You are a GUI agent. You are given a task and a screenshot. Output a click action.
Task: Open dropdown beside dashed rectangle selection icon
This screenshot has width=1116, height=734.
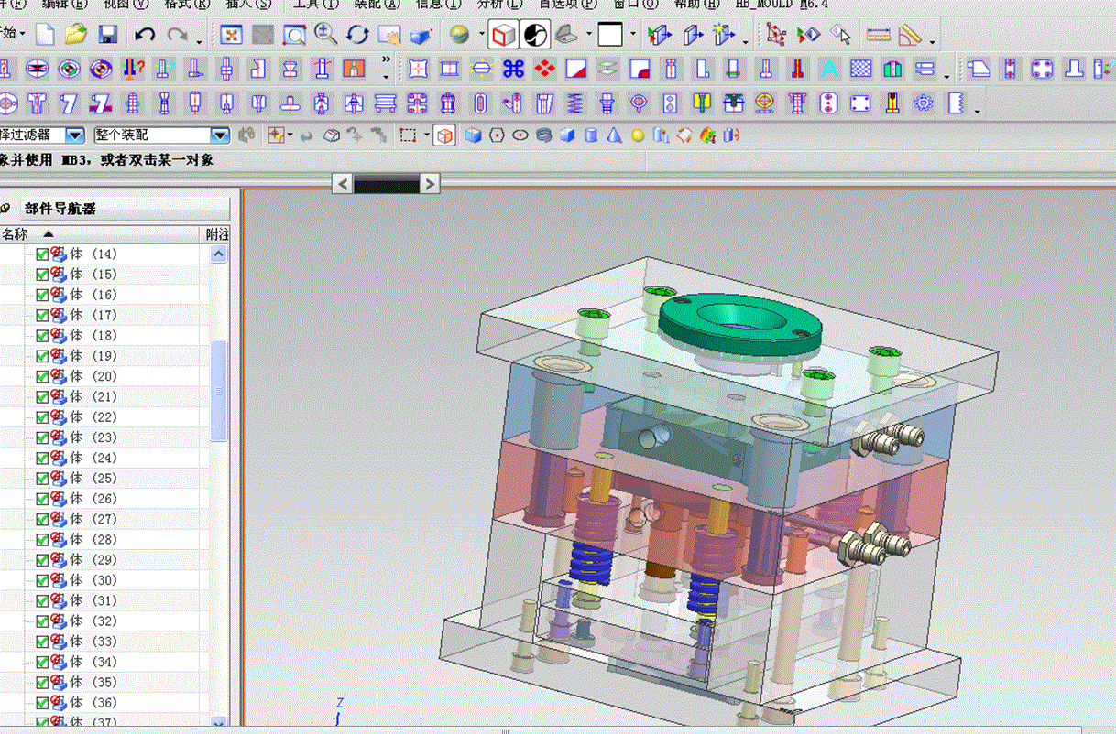pos(426,135)
